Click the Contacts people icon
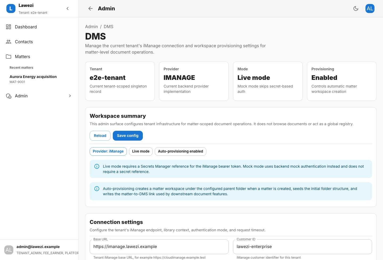The width and height of the screenshot is (383, 260). pyautogui.click(x=9, y=42)
